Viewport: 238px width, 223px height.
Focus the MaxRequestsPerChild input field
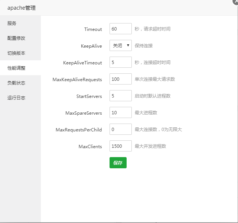click(121, 129)
